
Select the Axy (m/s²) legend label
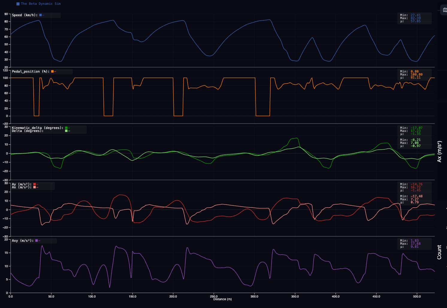[23, 241]
